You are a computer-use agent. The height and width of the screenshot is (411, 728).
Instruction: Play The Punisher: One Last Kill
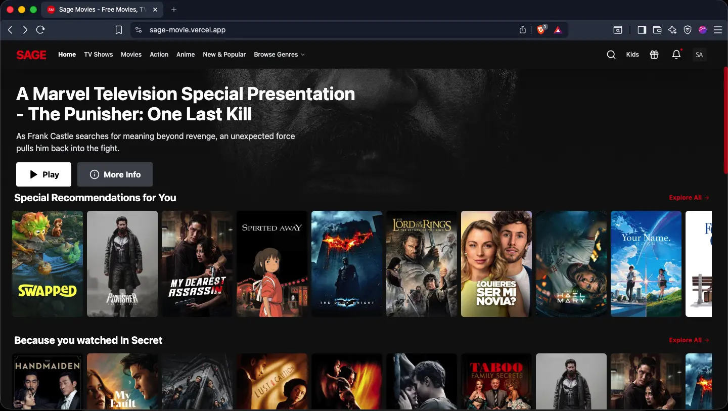point(43,174)
